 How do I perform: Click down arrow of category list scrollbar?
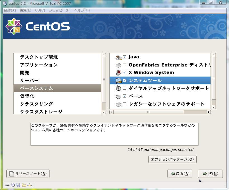[104, 112]
